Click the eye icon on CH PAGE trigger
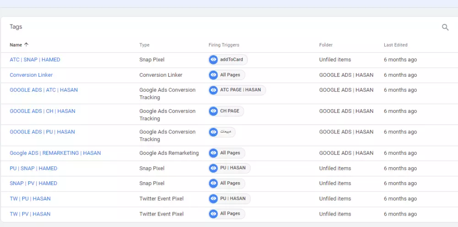This screenshot has height=227, width=458. (x=213, y=111)
